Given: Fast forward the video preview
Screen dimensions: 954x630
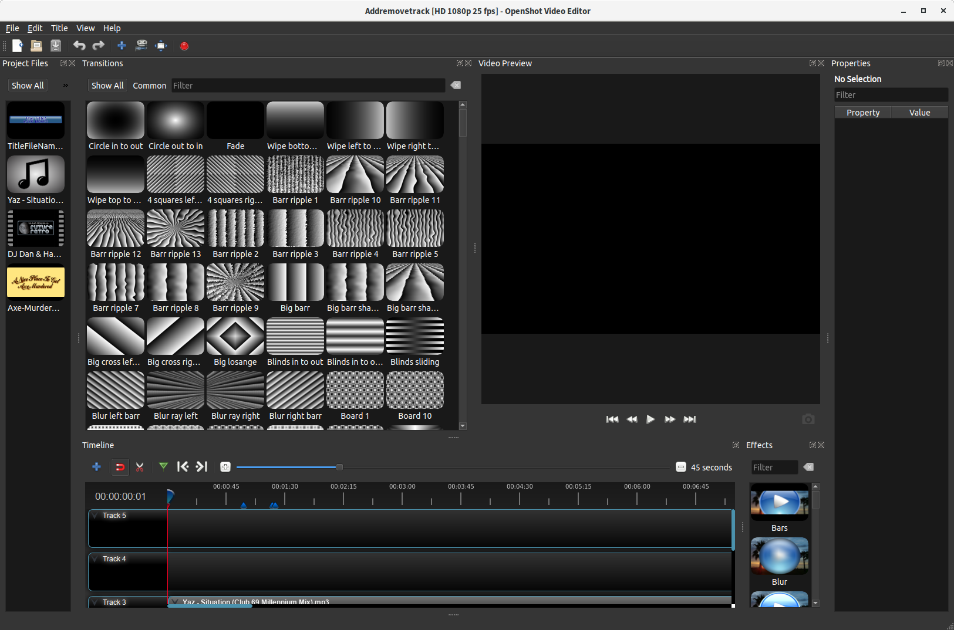Looking at the screenshot, I should coord(670,419).
